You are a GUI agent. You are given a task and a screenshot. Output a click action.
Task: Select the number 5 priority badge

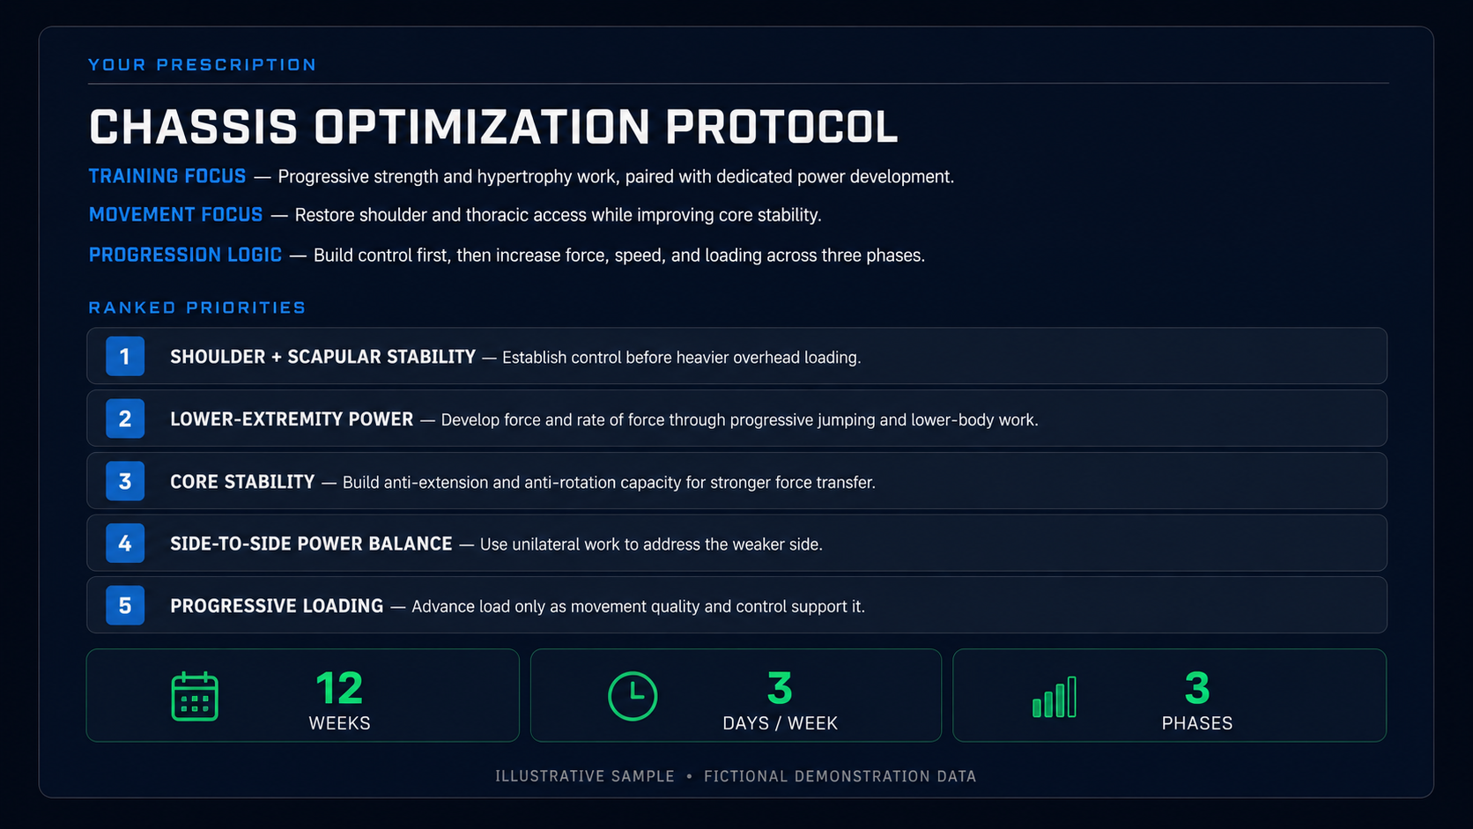tap(125, 605)
